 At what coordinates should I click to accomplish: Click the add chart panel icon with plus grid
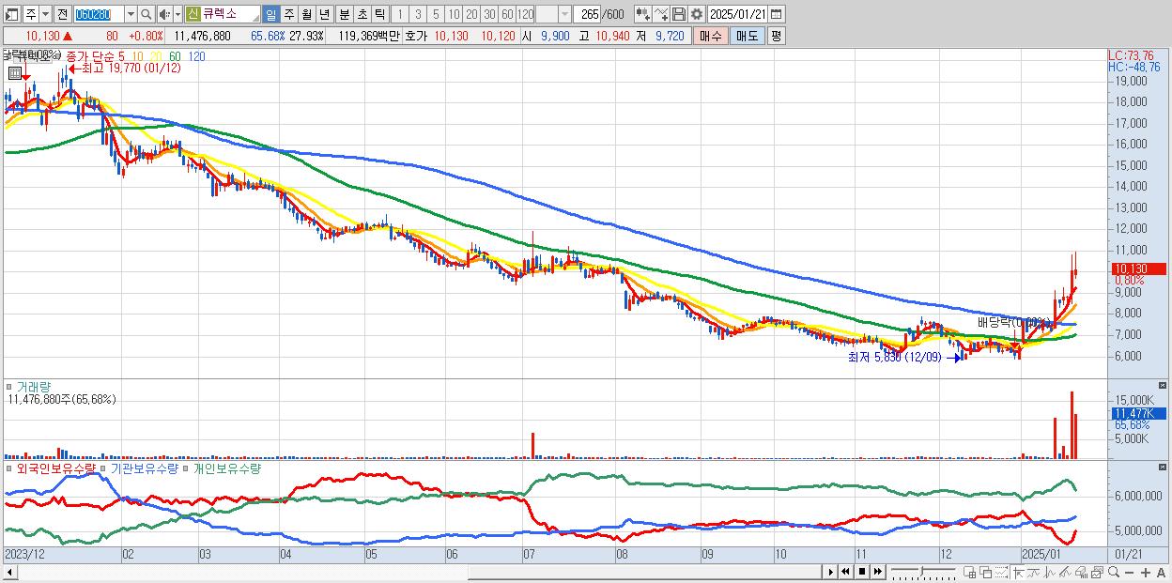click(x=970, y=572)
